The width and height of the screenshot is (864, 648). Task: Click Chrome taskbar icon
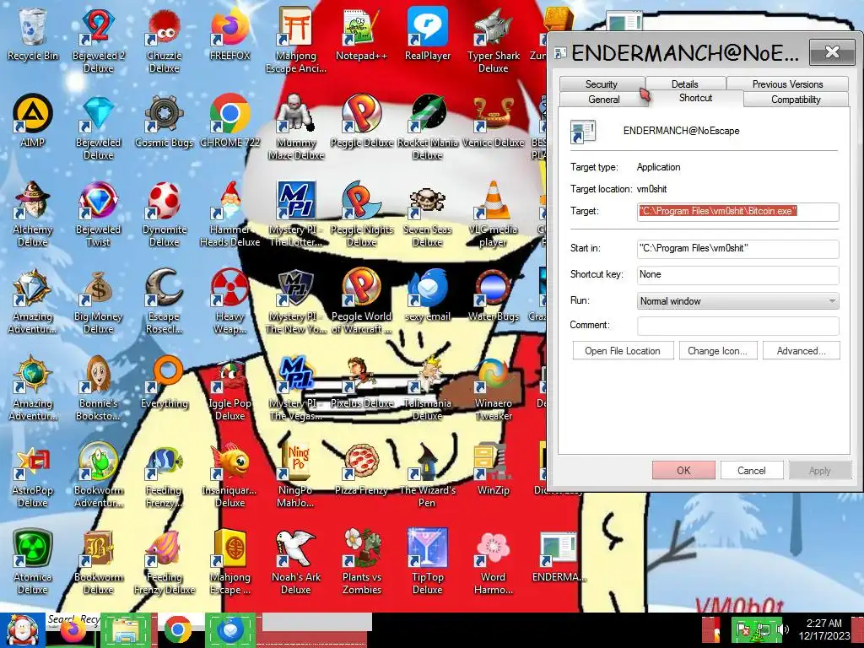(177, 629)
